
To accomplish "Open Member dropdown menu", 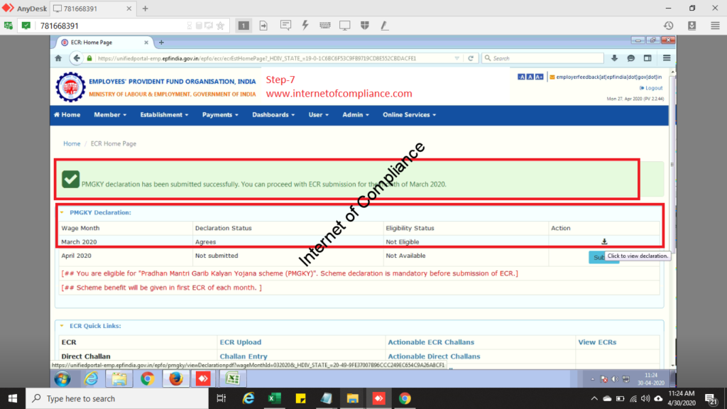I will (110, 115).
